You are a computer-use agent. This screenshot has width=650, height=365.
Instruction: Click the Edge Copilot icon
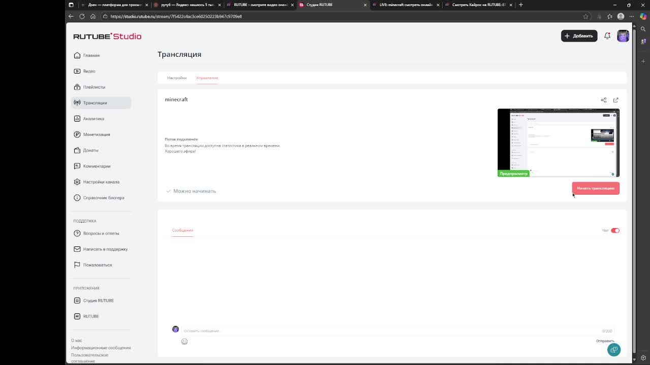coord(643,16)
